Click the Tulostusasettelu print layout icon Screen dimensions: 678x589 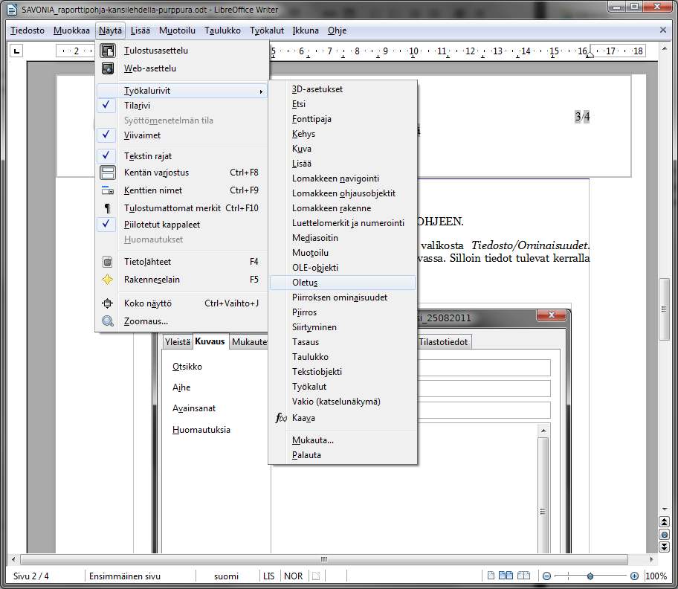tap(108, 51)
